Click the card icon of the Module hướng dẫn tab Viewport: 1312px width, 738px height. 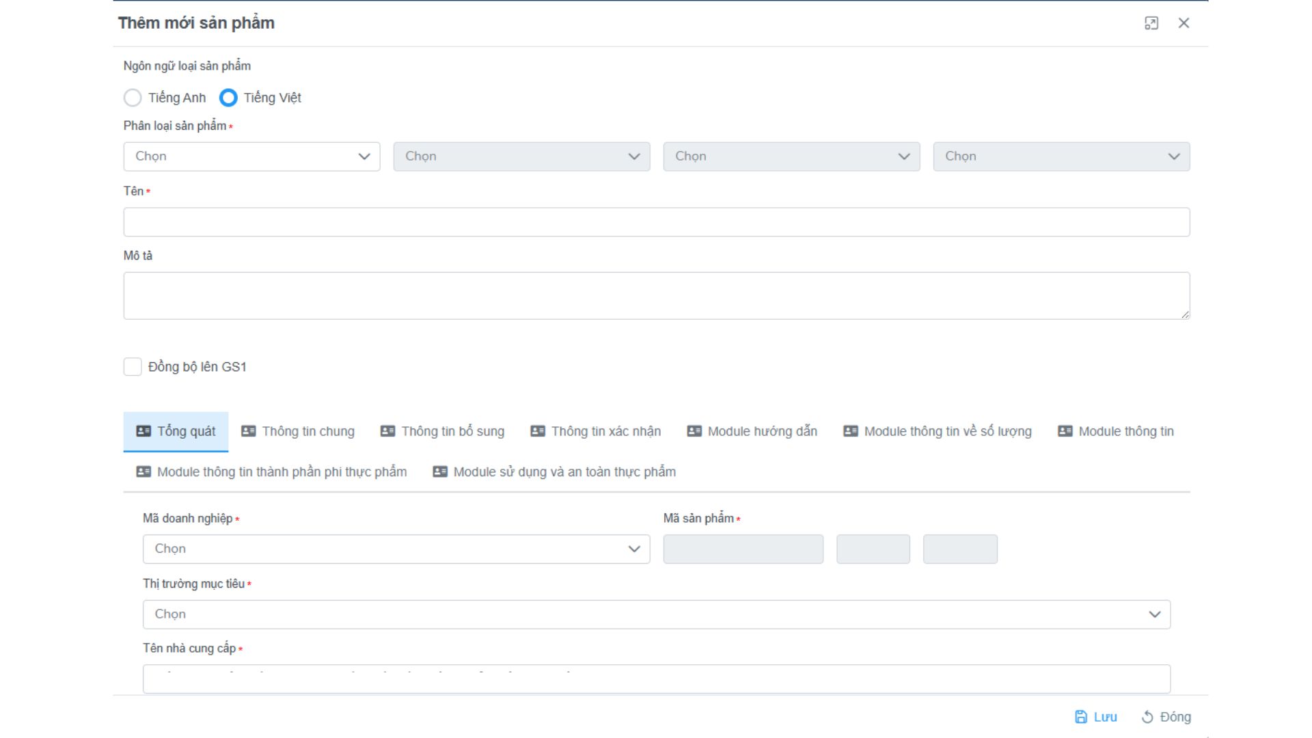click(x=694, y=431)
